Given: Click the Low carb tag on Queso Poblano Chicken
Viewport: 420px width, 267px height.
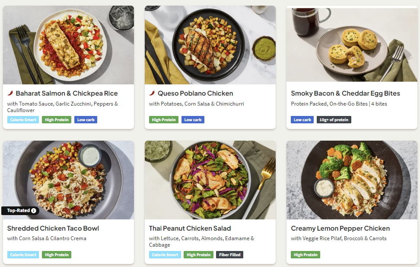Looking at the screenshot, I should (193, 120).
